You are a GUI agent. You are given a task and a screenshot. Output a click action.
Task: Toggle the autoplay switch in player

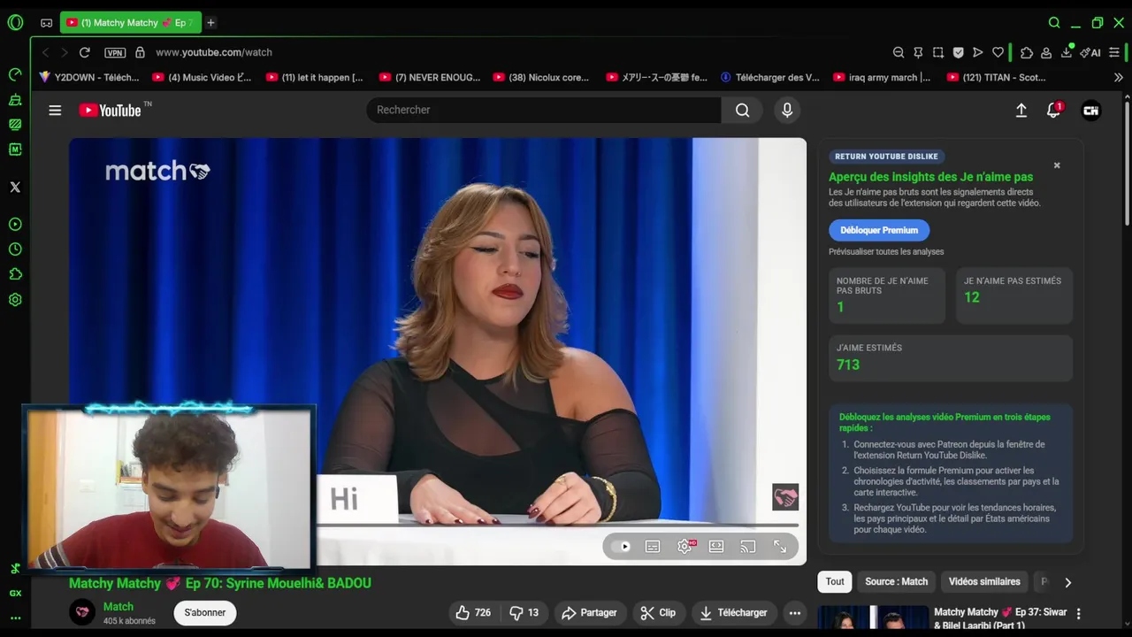tap(621, 547)
